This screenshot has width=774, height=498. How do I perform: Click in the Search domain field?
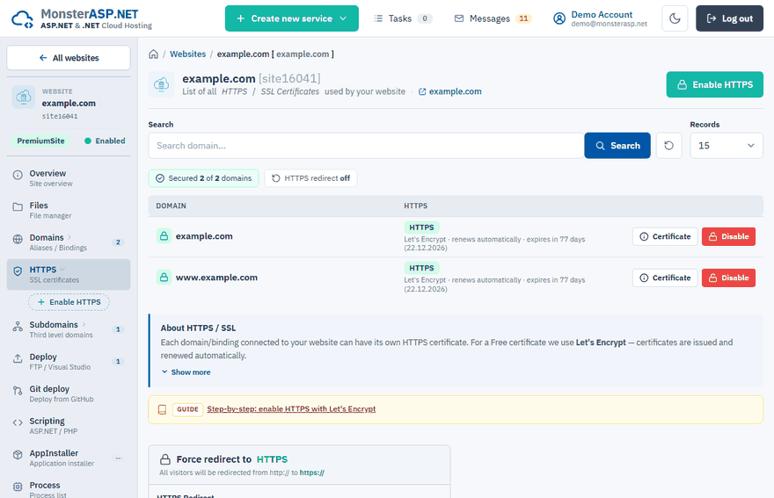coord(366,146)
